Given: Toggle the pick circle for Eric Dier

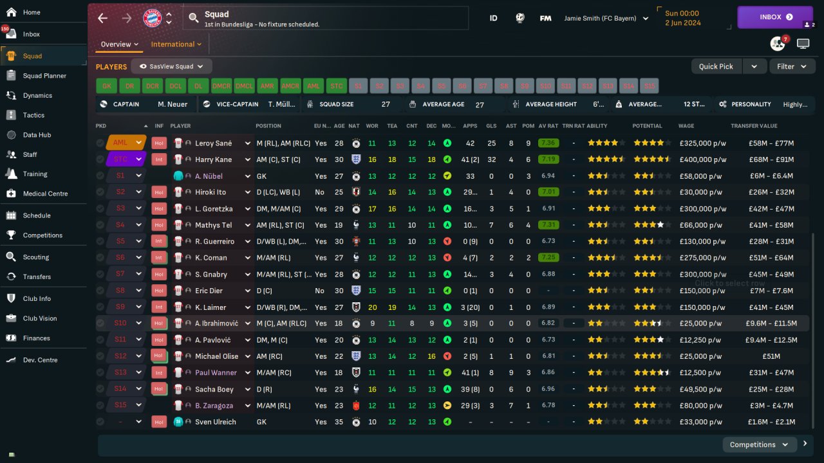Looking at the screenshot, I should (100, 291).
